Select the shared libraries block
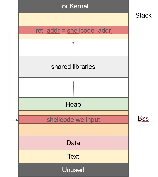The width and height of the screenshot is (158, 177). (x=73, y=67)
